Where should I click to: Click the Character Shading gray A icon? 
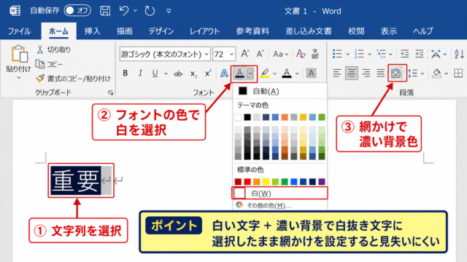click(x=311, y=73)
